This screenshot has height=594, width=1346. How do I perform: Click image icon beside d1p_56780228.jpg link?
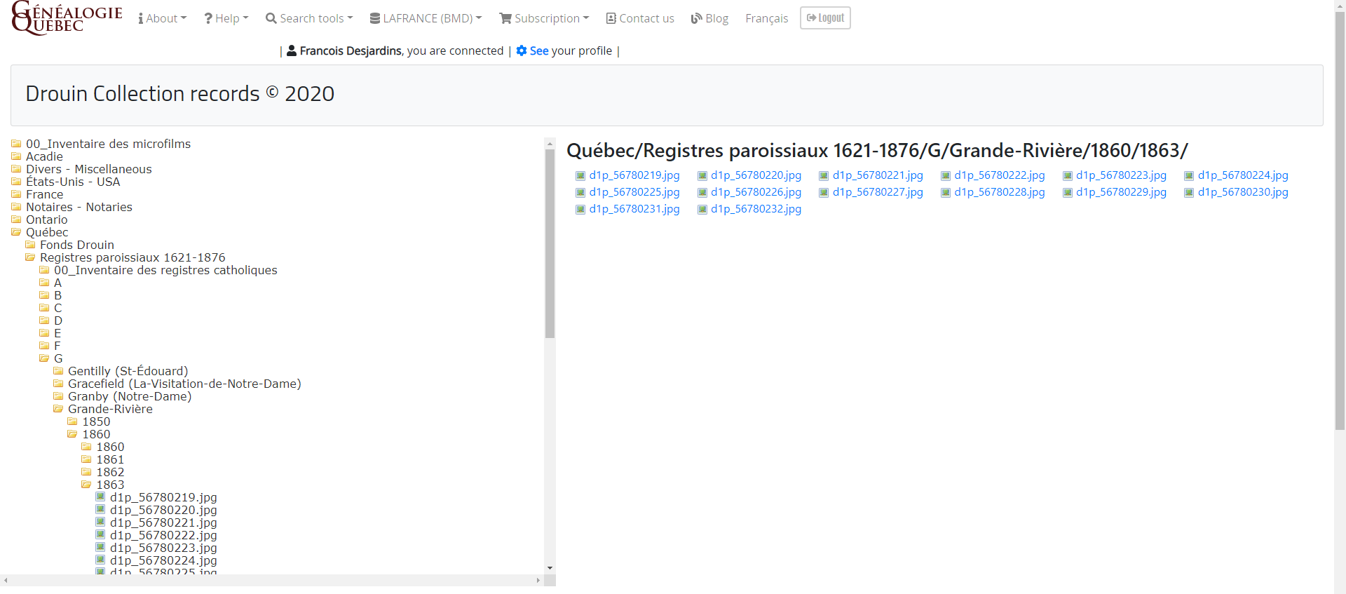tap(946, 193)
